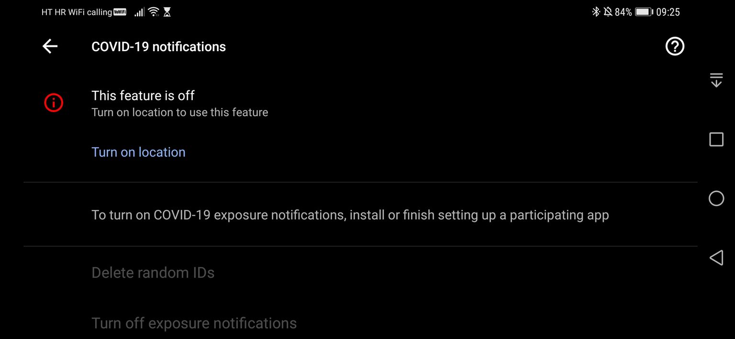Viewport: 735px width, 339px height.
Task: Tap the muted bell status icon
Action: click(608, 12)
